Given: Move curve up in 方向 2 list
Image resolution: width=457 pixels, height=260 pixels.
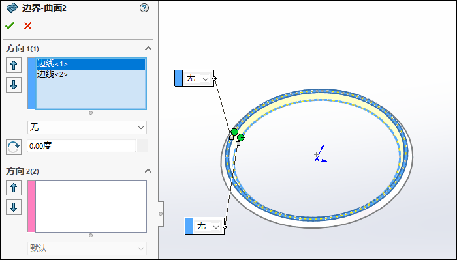Looking at the screenshot, I should 14,188.
